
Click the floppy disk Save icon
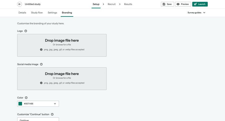coord(164,4)
